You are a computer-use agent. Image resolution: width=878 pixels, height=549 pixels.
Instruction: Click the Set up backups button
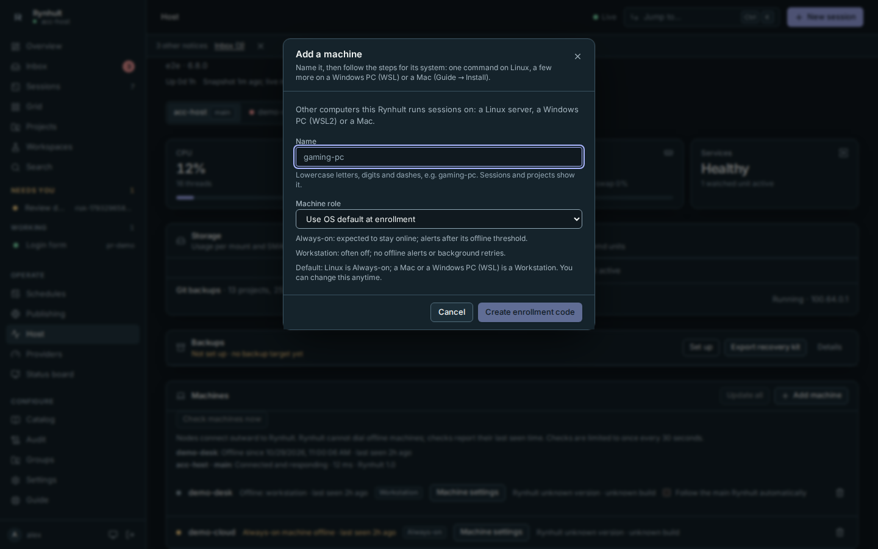pyautogui.click(x=701, y=347)
